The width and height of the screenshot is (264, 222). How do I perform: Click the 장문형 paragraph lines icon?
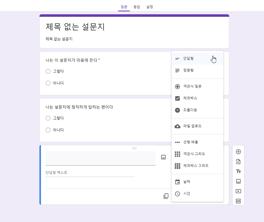177,70
